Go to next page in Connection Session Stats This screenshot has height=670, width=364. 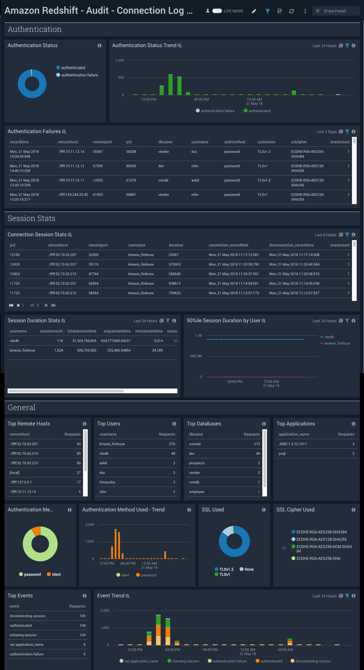(46, 305)
